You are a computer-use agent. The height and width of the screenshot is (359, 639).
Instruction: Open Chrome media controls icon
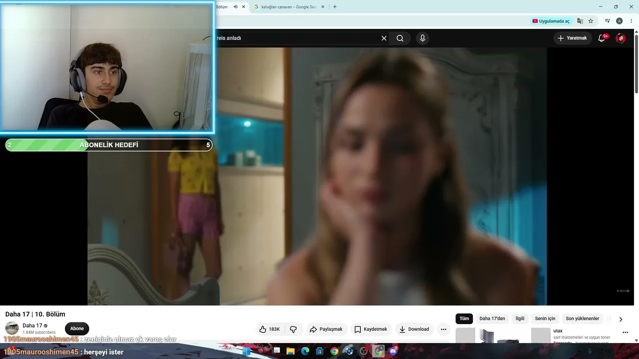coord(608,21)
